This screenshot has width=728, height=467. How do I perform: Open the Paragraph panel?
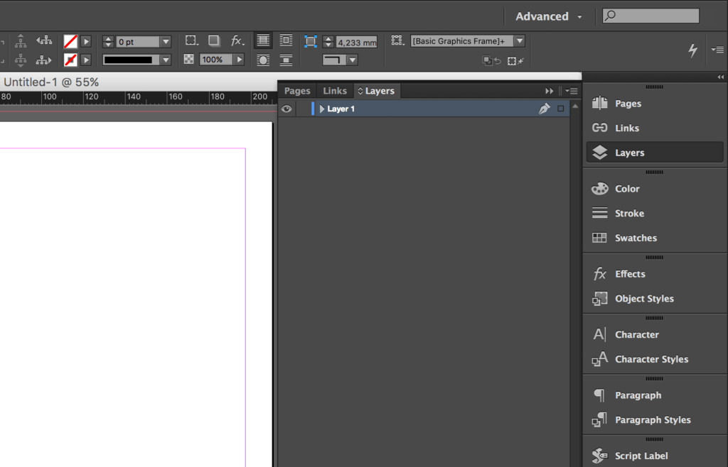click(x=655, y=395)
